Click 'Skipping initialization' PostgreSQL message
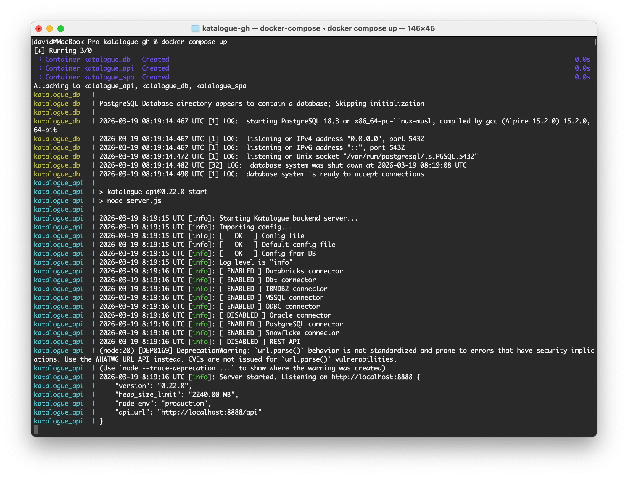The image size is (628, 478). [380, 104]
